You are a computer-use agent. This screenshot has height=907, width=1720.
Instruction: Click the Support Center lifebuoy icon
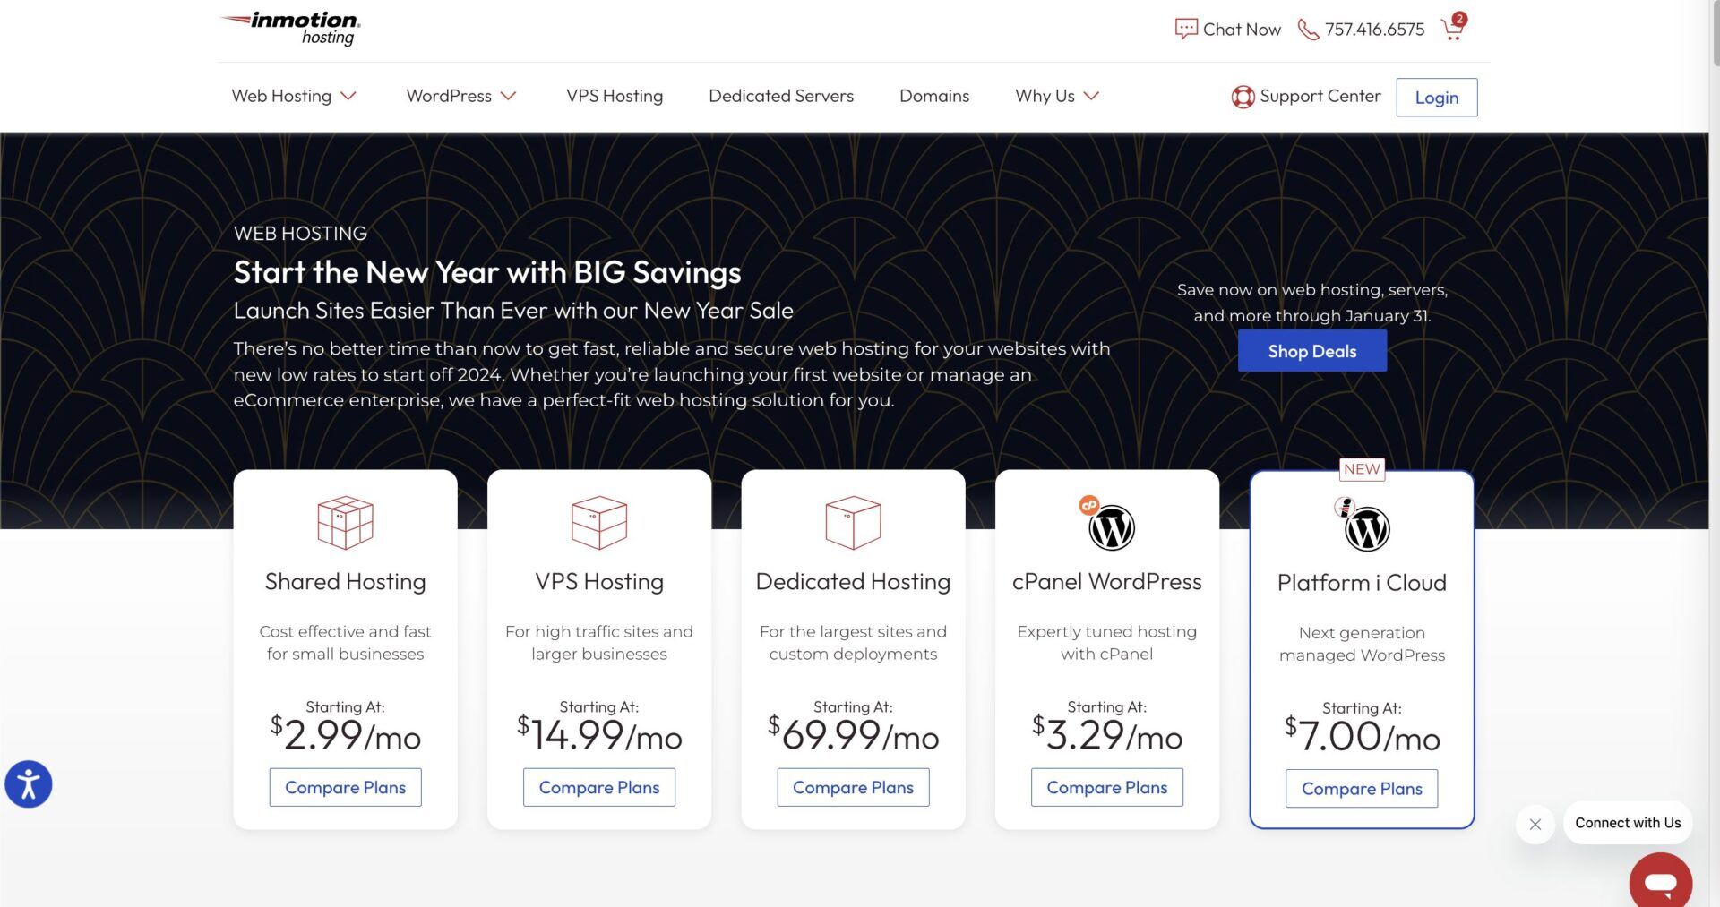pyautogui.click(x=1243, y=97)
